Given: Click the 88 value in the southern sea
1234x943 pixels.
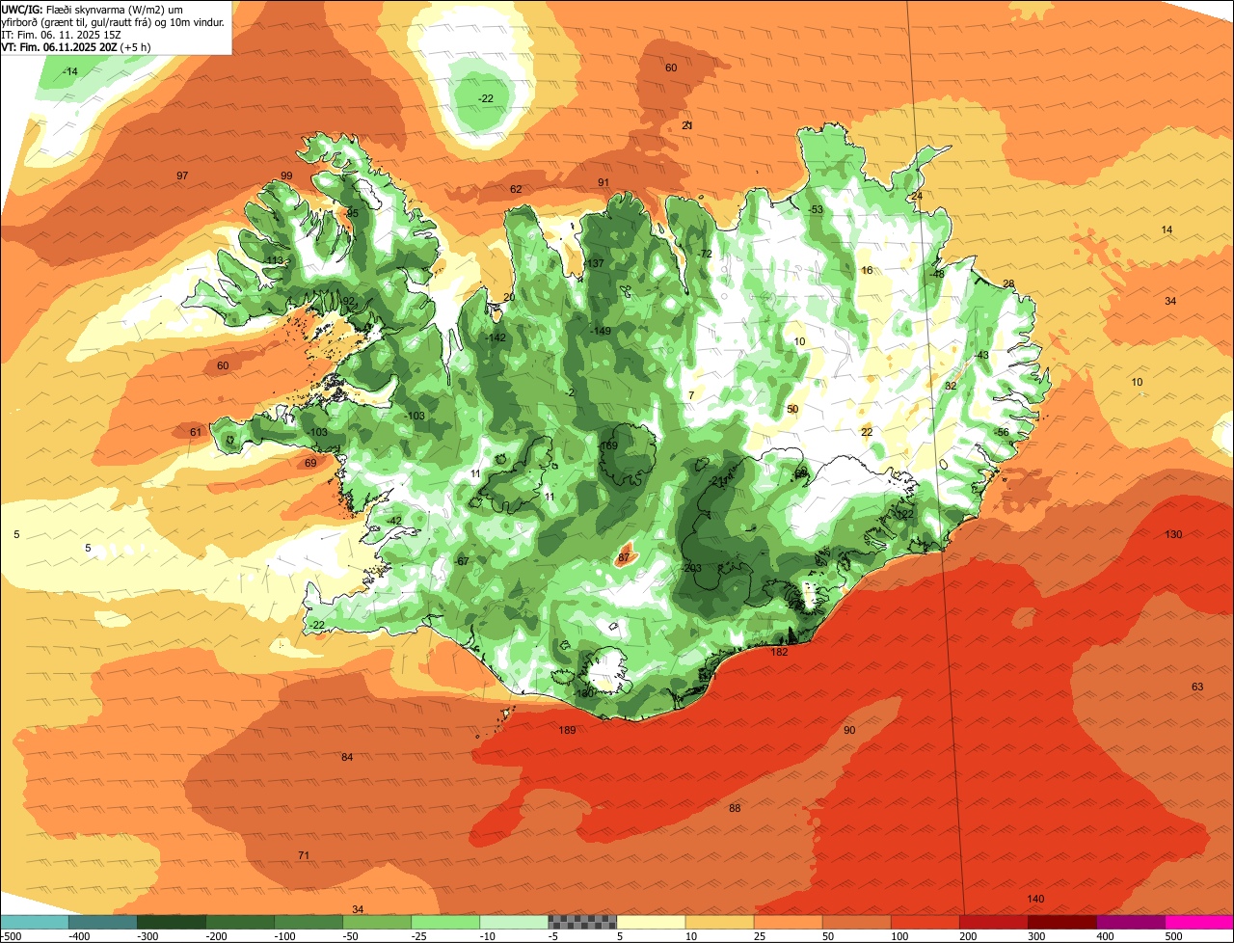Looking at the screenshot, I should point(735,808).
